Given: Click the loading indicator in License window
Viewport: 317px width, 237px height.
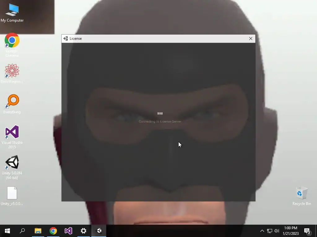Looking at the screenshot, I should pyautogui.click(x=160, y=114).
